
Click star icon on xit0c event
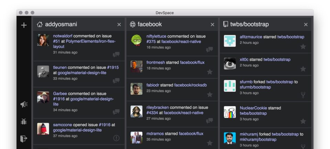point(303,69)
